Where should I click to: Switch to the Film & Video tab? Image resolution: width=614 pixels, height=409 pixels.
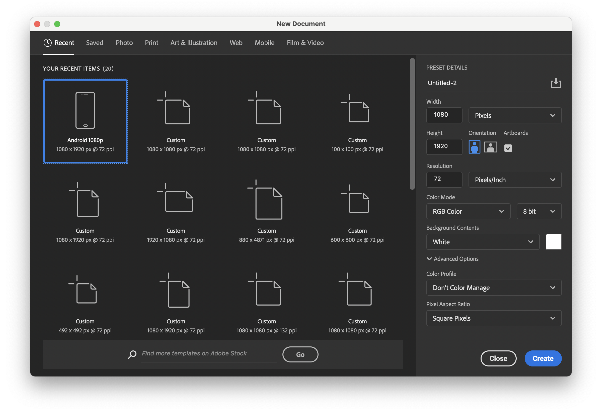(305, 43)
